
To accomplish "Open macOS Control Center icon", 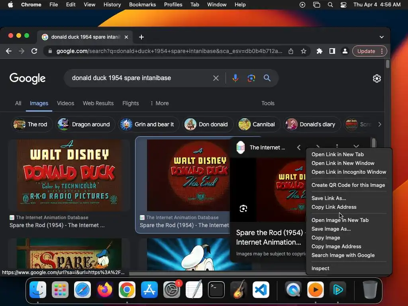I will point(343,5).
